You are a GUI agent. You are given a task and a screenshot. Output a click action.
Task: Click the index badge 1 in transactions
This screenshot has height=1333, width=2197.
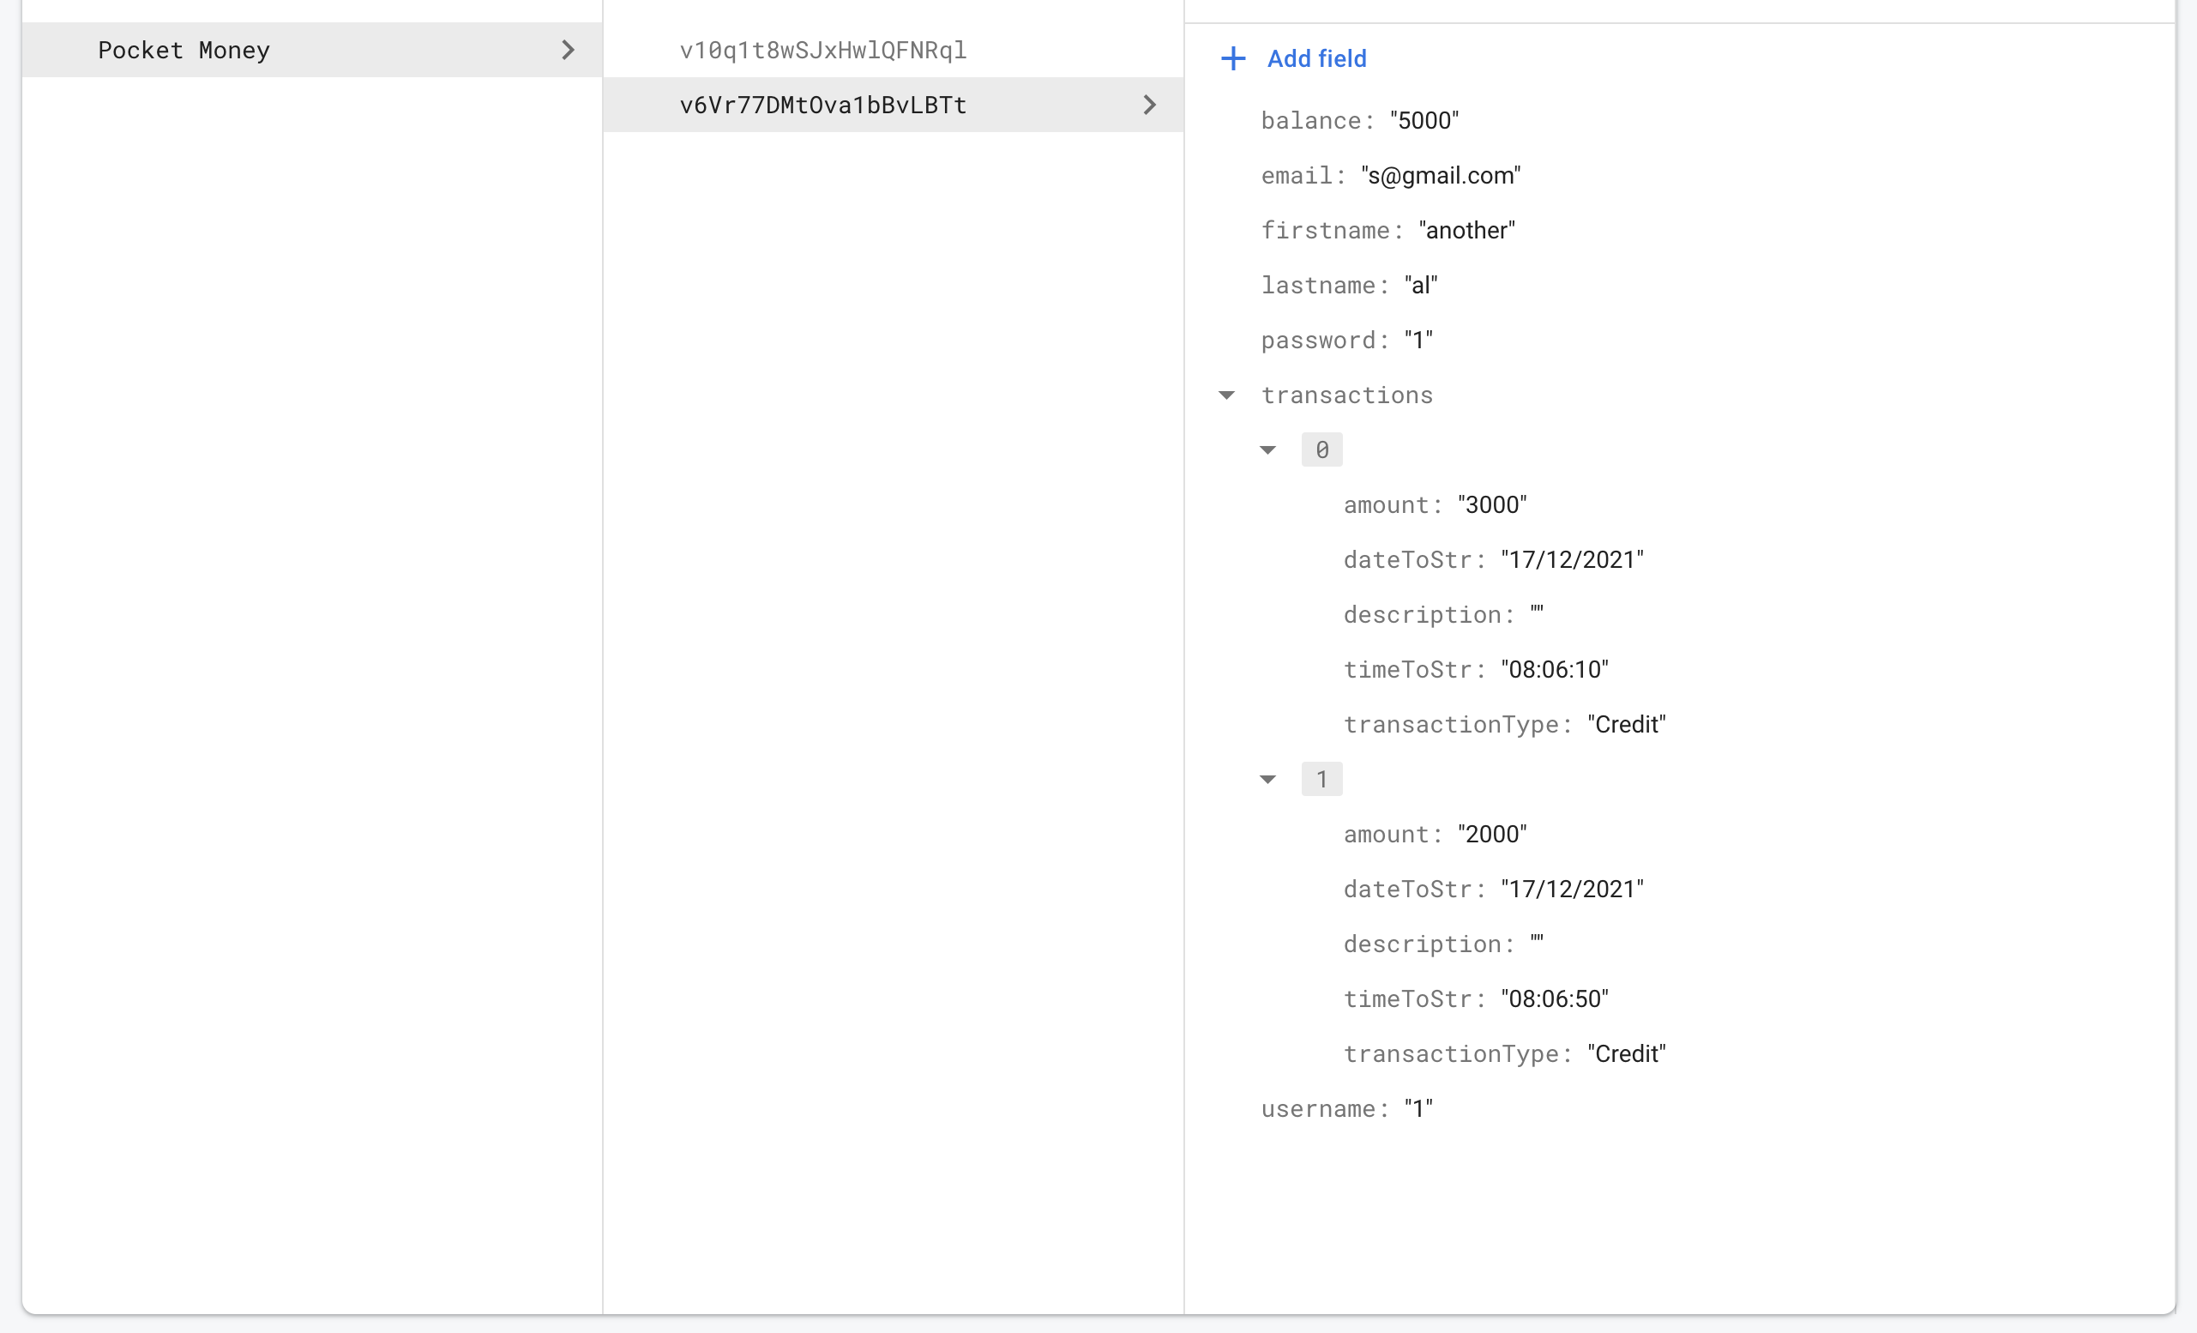pyautogui.click(x=1321, y=779)
